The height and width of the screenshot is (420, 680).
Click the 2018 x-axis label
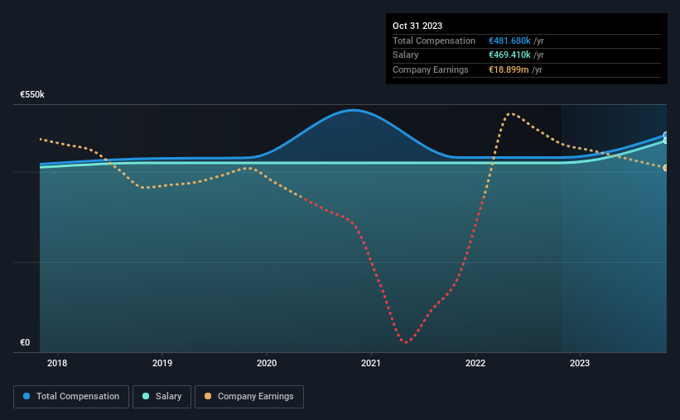(57, 363)
